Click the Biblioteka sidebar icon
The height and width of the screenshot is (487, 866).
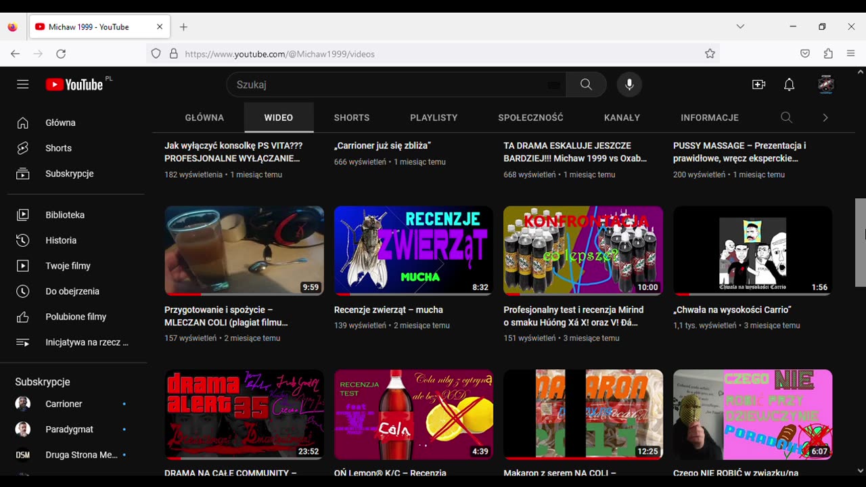point(23,215)
